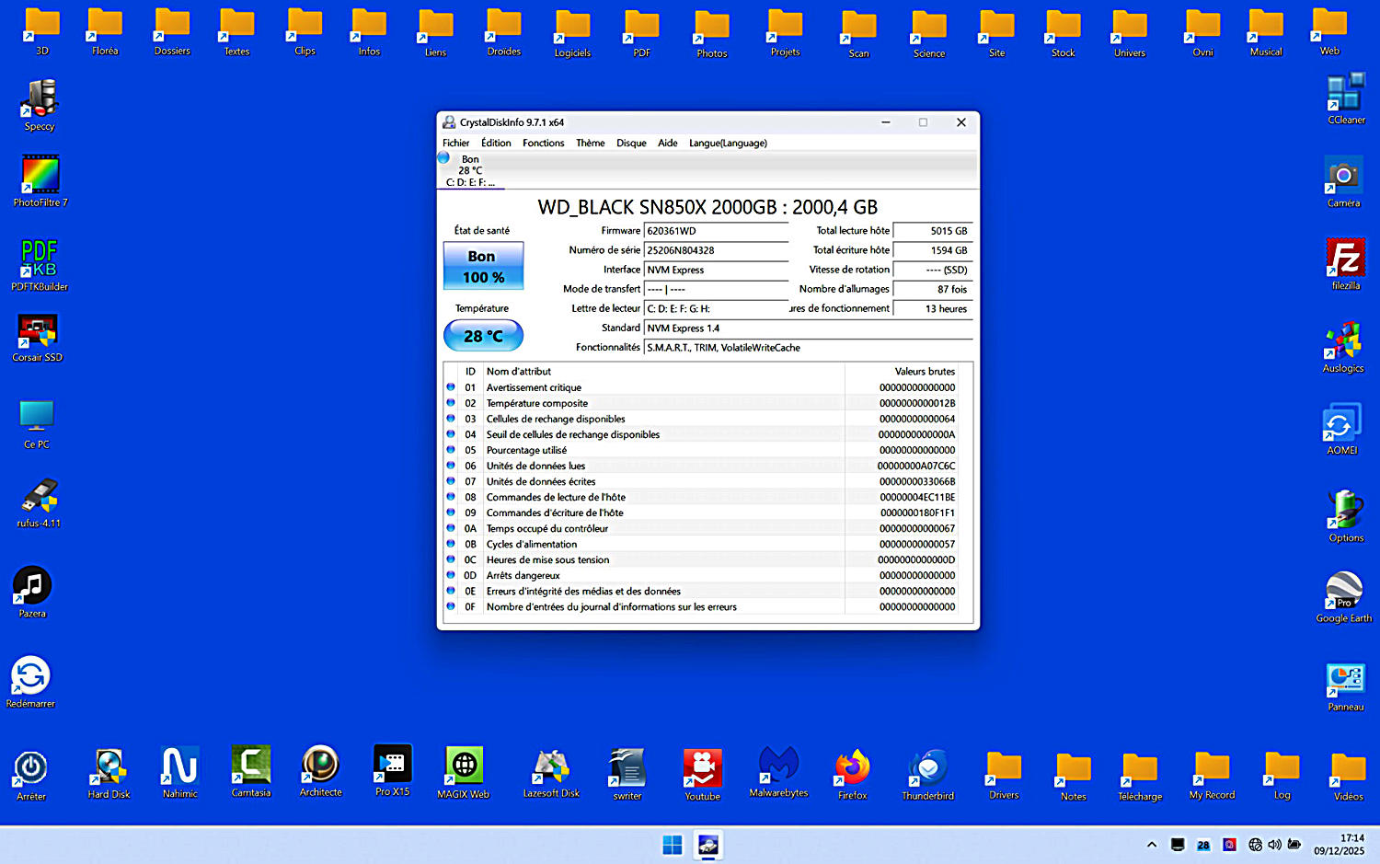Open the Langue(Language) menu
The height and width of the screenshot is (864, 1380).
728,143
